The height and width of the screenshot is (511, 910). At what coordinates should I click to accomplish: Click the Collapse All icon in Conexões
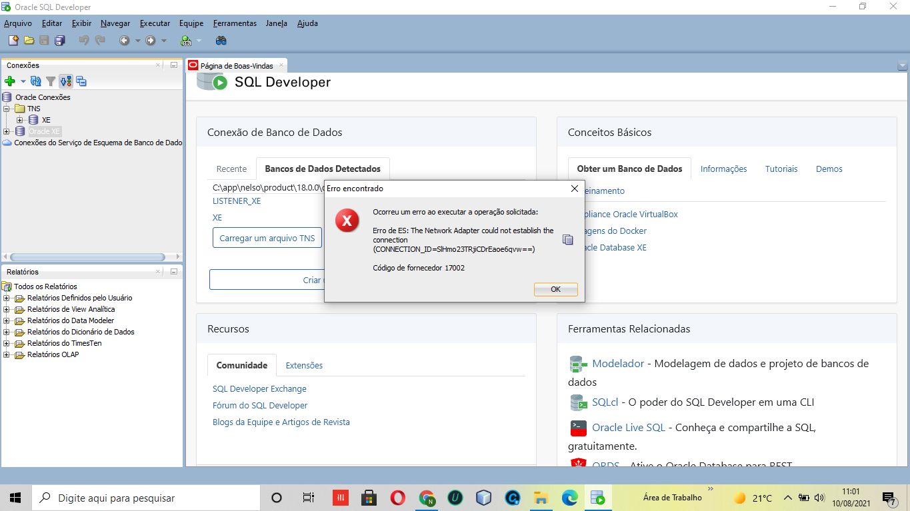(81, 81)
